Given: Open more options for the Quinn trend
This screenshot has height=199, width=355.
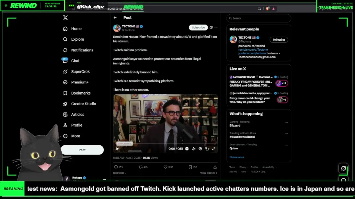Looking at the screenshot, I should pyautogui.click(x=286, y=145).
